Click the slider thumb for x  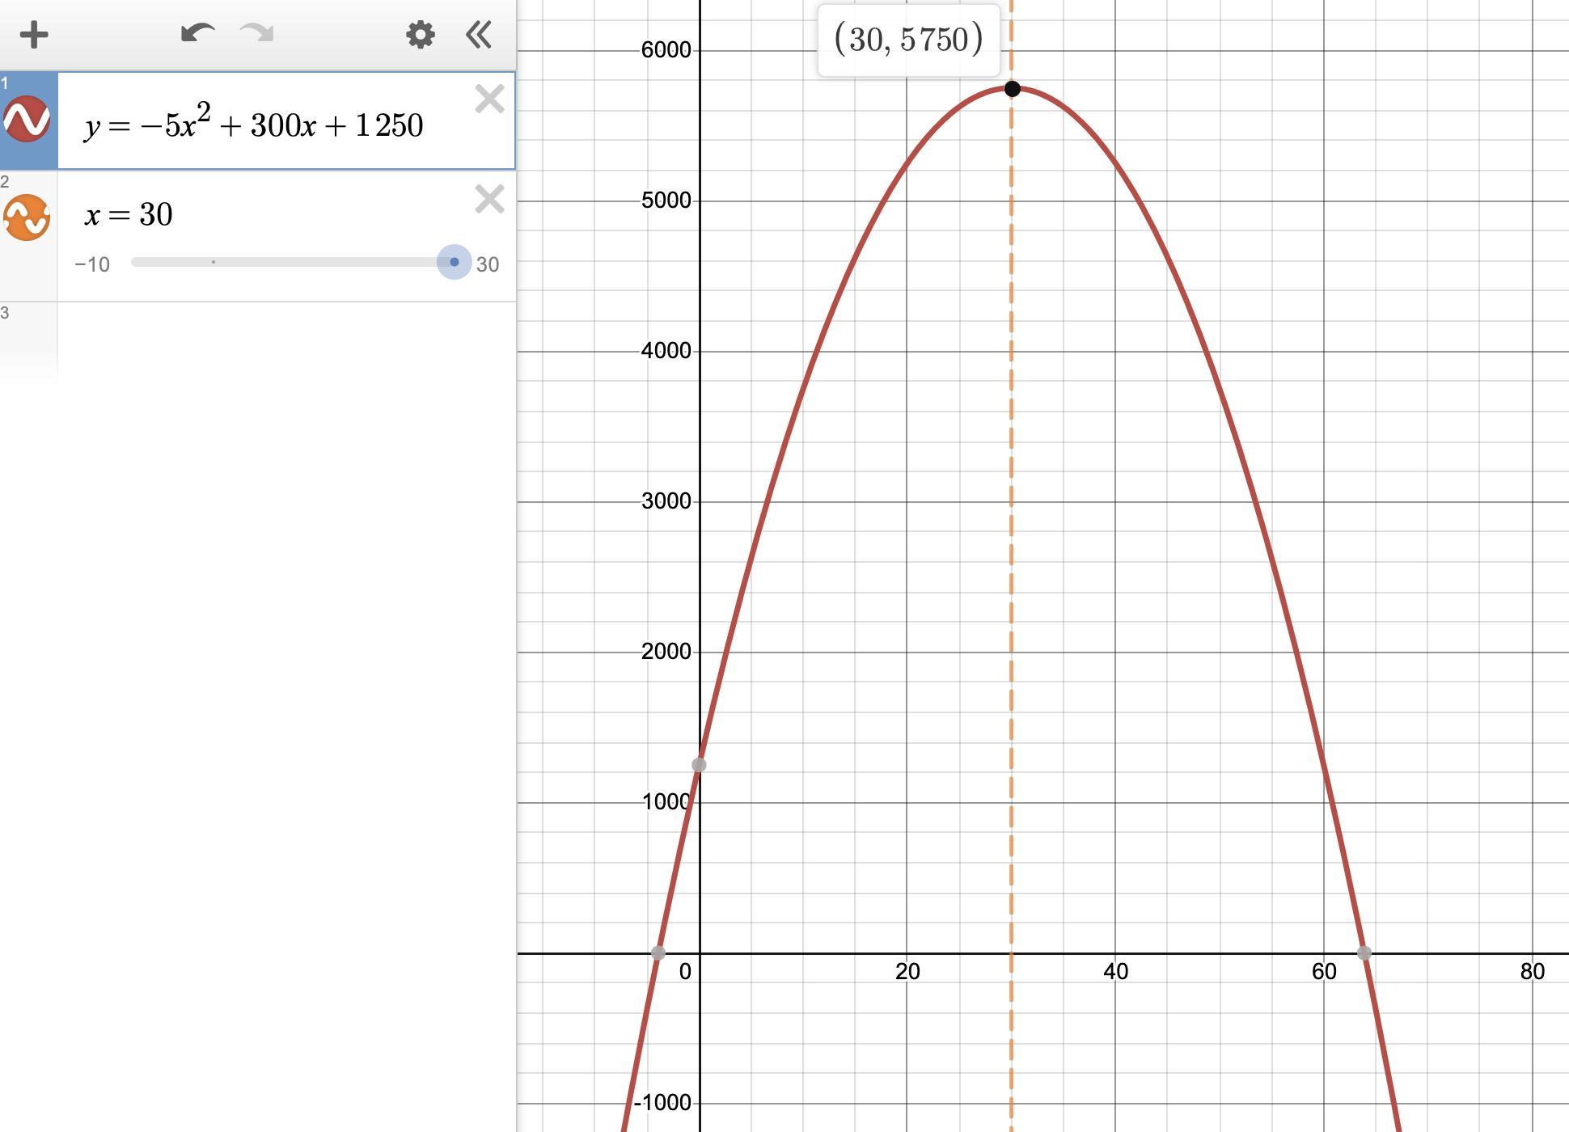(454, 262)
